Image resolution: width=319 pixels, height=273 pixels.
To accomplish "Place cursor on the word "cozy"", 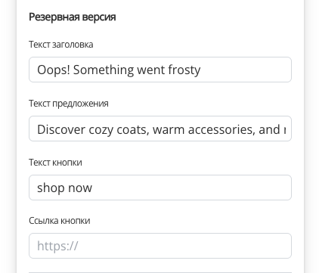I will [101, 130].
